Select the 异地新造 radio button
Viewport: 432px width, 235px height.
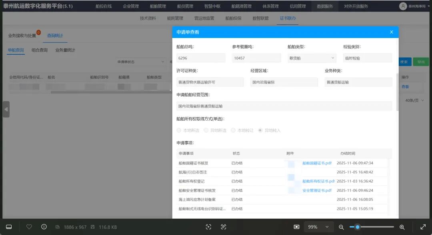click(x=206, y=130)
